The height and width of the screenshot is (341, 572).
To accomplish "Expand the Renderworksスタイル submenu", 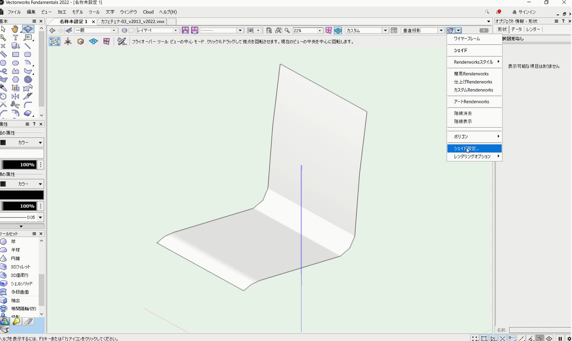I will coord(474,62).
